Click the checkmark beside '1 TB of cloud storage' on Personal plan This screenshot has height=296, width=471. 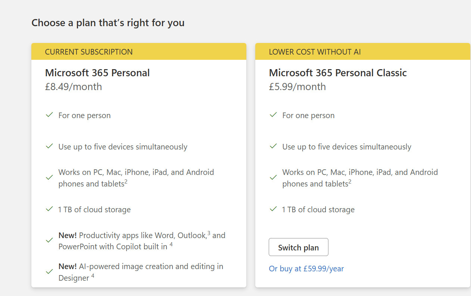pos(49,209)
